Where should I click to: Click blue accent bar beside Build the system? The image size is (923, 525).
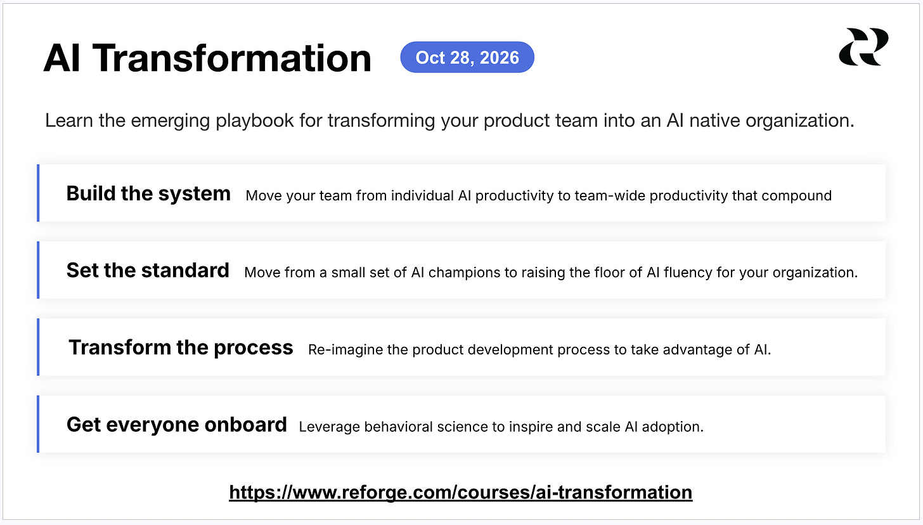coord(38,193)
